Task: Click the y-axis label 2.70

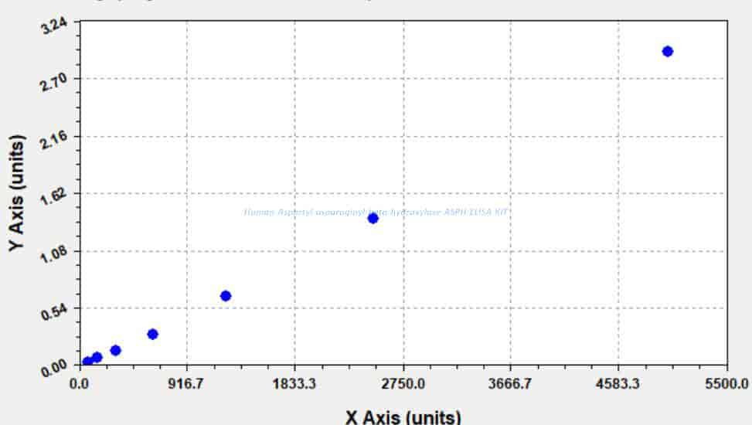Action: (54, 83)
